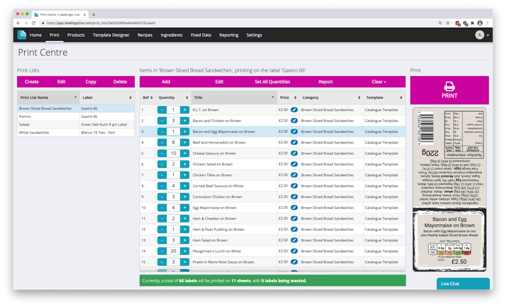The height and width of the screenshot is (307, 506).
Task: Decrease quantity for Beef and Horseradish on Brown
Action: 162,142
